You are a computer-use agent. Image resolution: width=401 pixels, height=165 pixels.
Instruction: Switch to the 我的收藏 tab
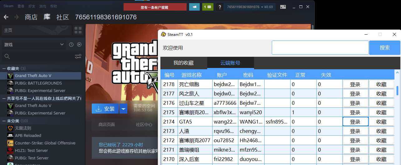[183, 63]
